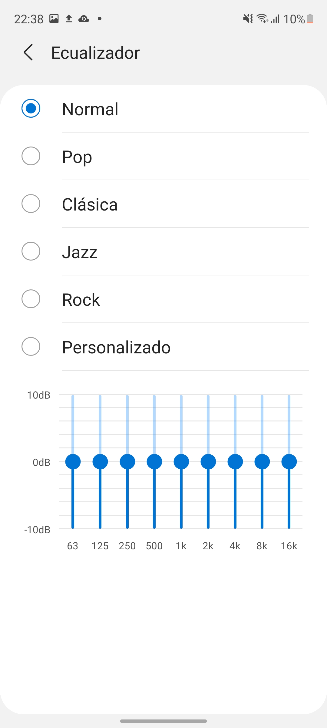Tap the mobile signal bars icon
The height and width of the screenshot is (728, 327).
tap(275, 19)
